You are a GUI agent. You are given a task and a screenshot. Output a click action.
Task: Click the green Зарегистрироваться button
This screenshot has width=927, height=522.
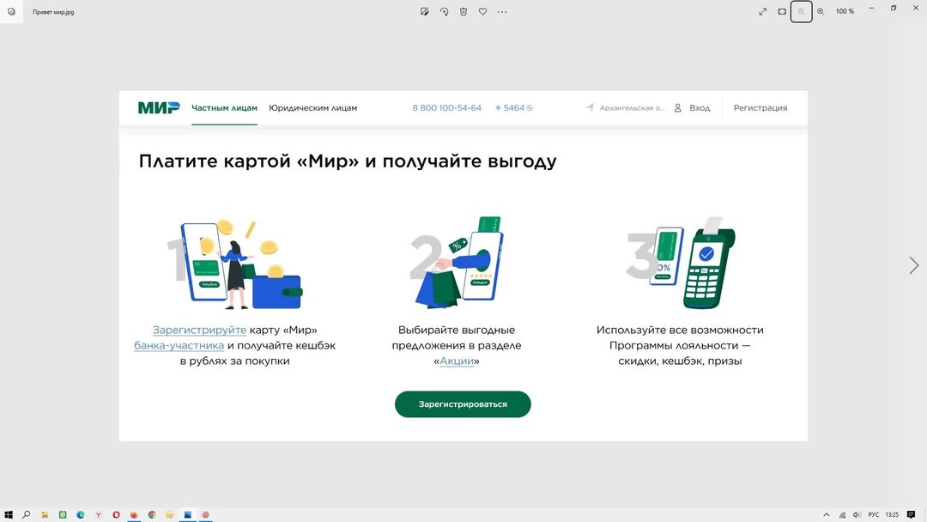(463, 404)
